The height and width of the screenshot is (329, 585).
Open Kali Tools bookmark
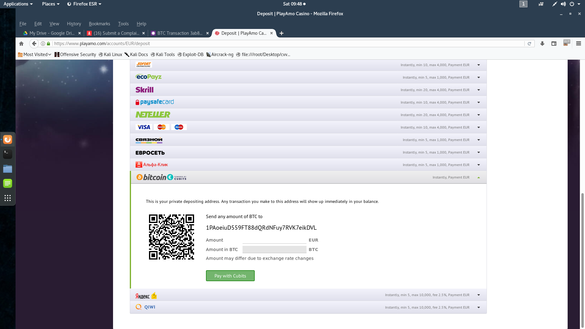(x=163, y=55)
